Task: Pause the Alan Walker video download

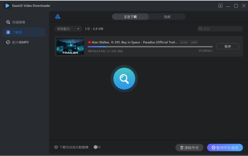Action: (228, 46)
